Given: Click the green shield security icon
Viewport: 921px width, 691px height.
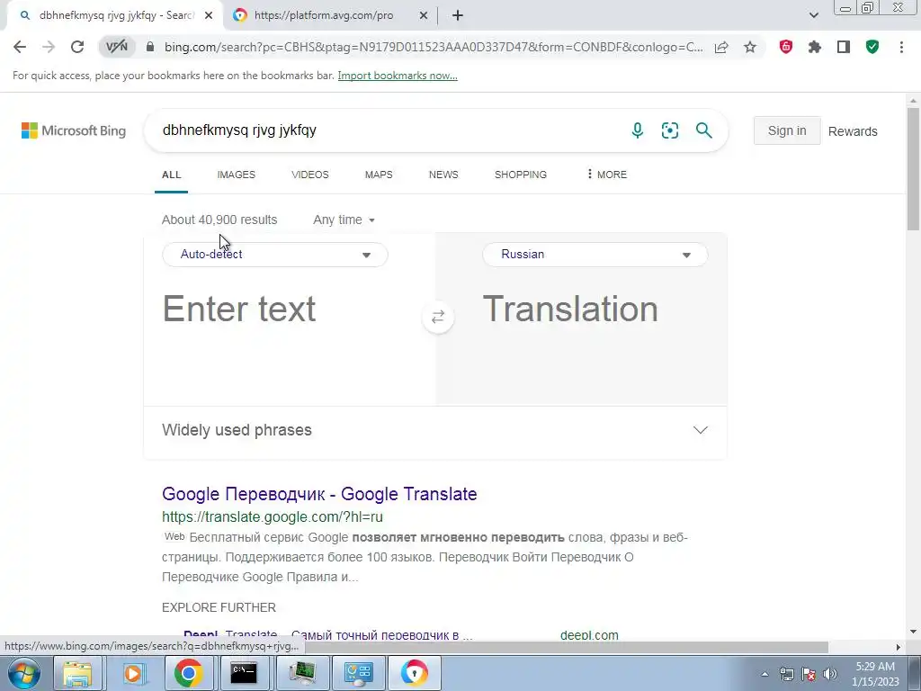Looking at the screenshot, I should pyautogui.click(x=872, y=47).
